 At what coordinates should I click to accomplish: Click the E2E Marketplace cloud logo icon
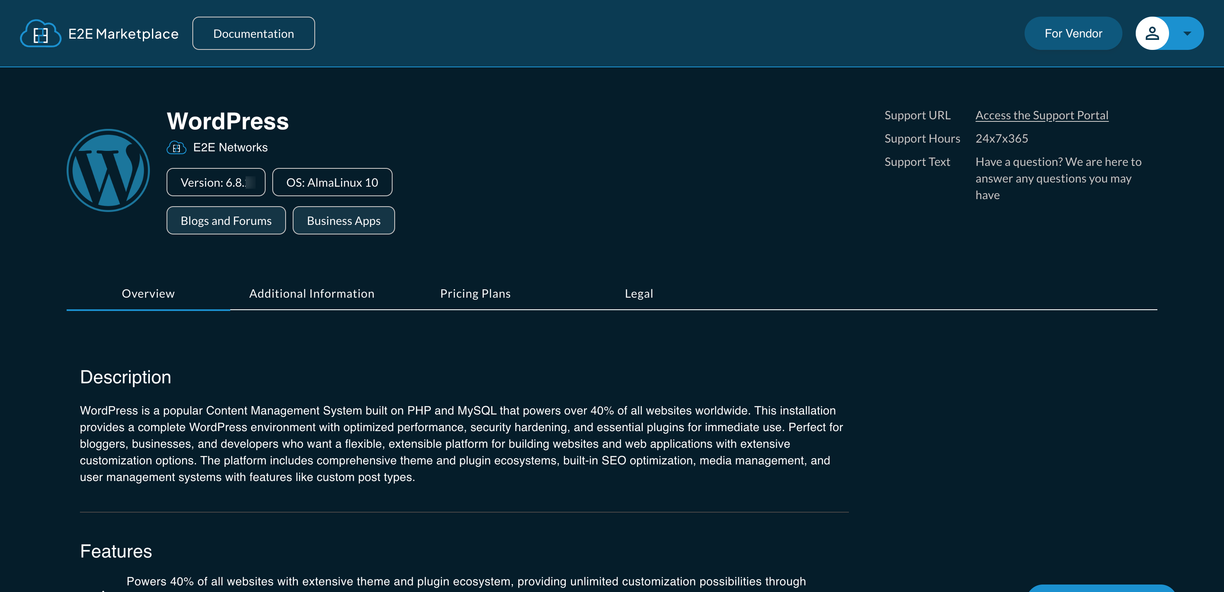coord(40,34)
